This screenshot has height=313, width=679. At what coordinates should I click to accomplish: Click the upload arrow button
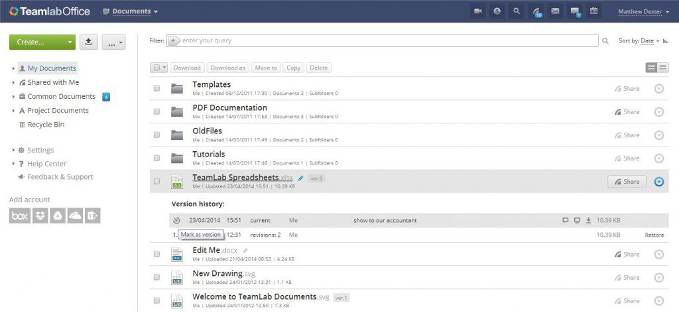[x=88, y=42]
